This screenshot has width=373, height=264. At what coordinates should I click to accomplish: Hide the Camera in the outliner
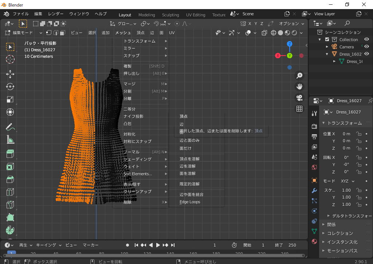[x=366, y=47]
